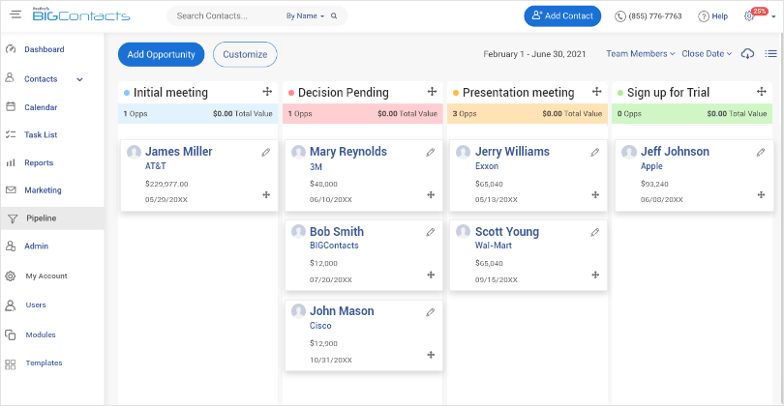
Task: Click the Add Contact button
Action: (562, 16)
